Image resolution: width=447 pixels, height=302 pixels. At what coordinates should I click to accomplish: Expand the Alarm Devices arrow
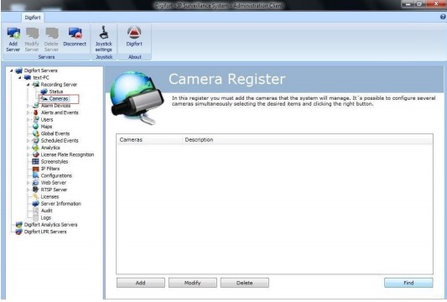pyautogui.click(x=28, y=106)
